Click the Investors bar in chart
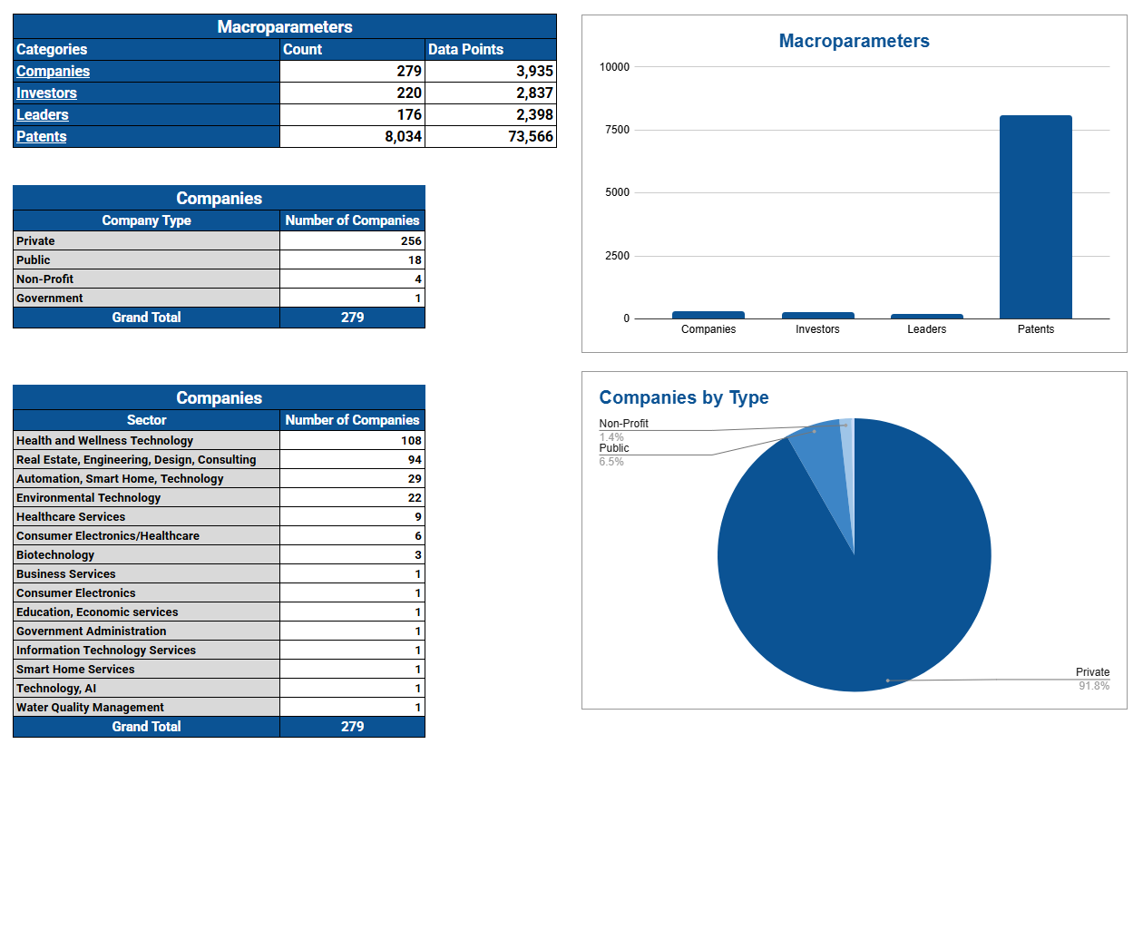This screenshot has width=1143, height=930. 817,316
